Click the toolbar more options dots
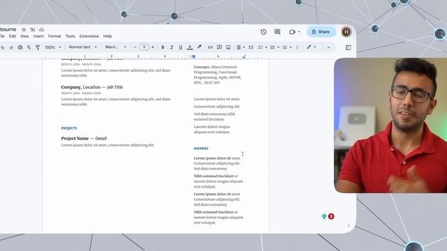This screenshot has width=447, height=251. 297,47
